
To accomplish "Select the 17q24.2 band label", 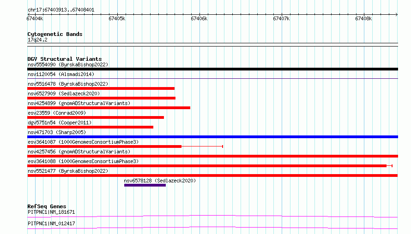I will (x=37, y=40).
